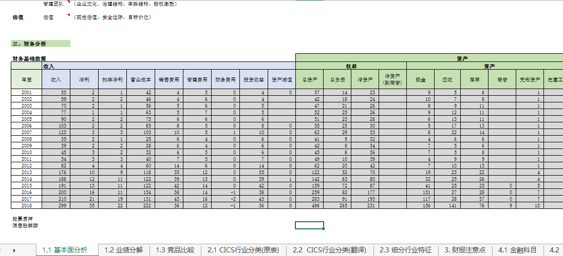Switch to 2.1 CICS行业分类(原表) sheet
Viewport: 563px width, 256px height.
tap(244, 250)
